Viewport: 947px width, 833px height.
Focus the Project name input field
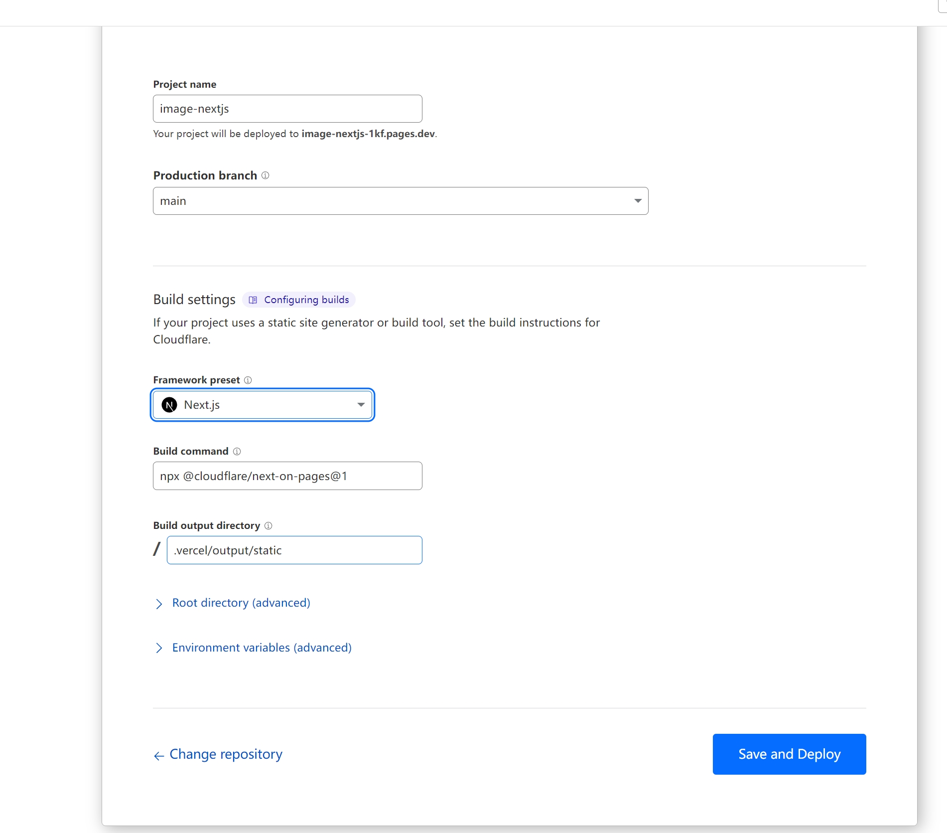coord(287,109)
